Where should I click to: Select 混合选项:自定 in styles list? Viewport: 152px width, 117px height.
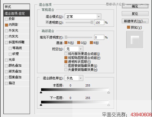(17, 13)
